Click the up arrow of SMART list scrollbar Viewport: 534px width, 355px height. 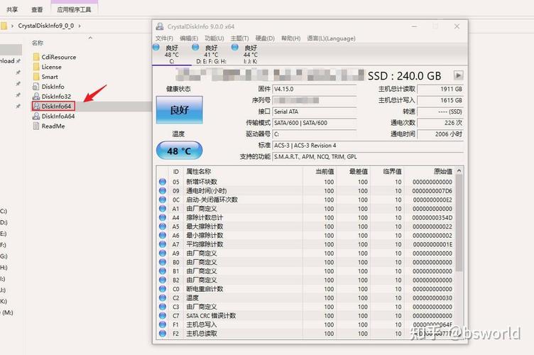459,170
